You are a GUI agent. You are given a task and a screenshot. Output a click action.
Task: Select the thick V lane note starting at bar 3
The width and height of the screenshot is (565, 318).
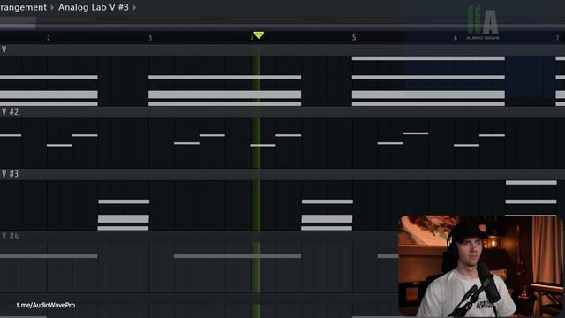point(224,95)
